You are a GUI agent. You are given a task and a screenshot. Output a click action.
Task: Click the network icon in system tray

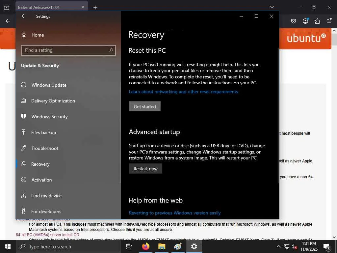(287, 246)
